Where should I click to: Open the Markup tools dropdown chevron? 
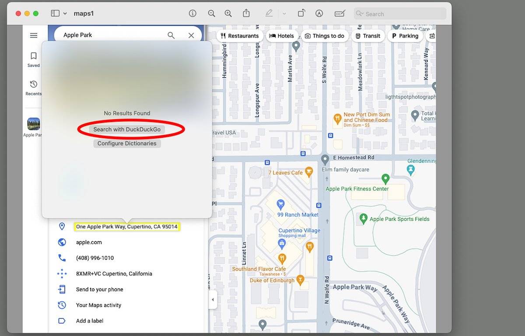[284, 14]
